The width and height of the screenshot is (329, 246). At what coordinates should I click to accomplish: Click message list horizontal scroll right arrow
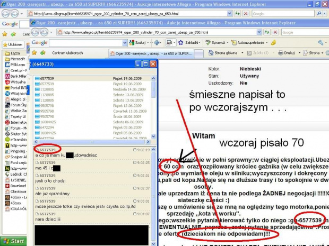(148, 142)
